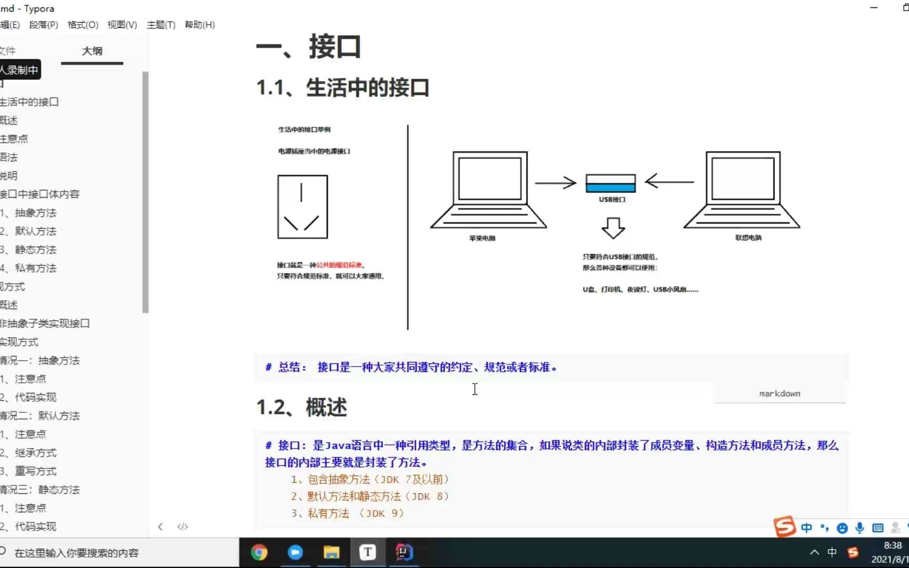
Task: Click the Sogou microphone voice input
Action: (860, 528)
